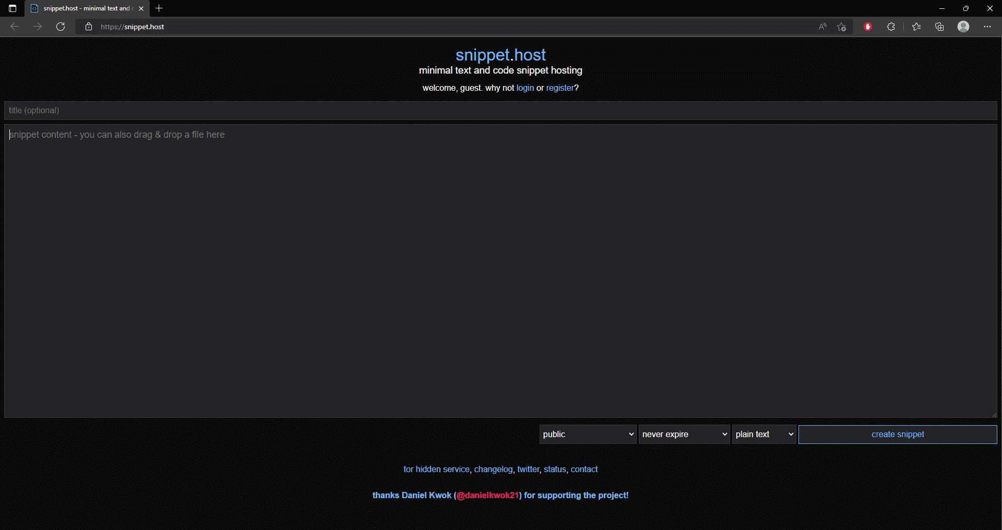The width and height of the screenshot is (1002, 530).
Task: Minimize the browser window
Action: tap(942, 8)
